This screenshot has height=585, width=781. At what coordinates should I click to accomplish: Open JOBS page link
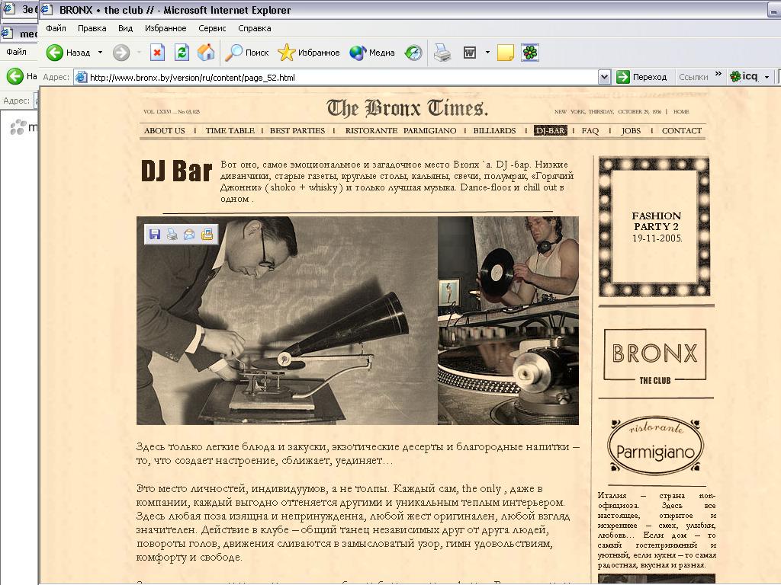(631, 131)
